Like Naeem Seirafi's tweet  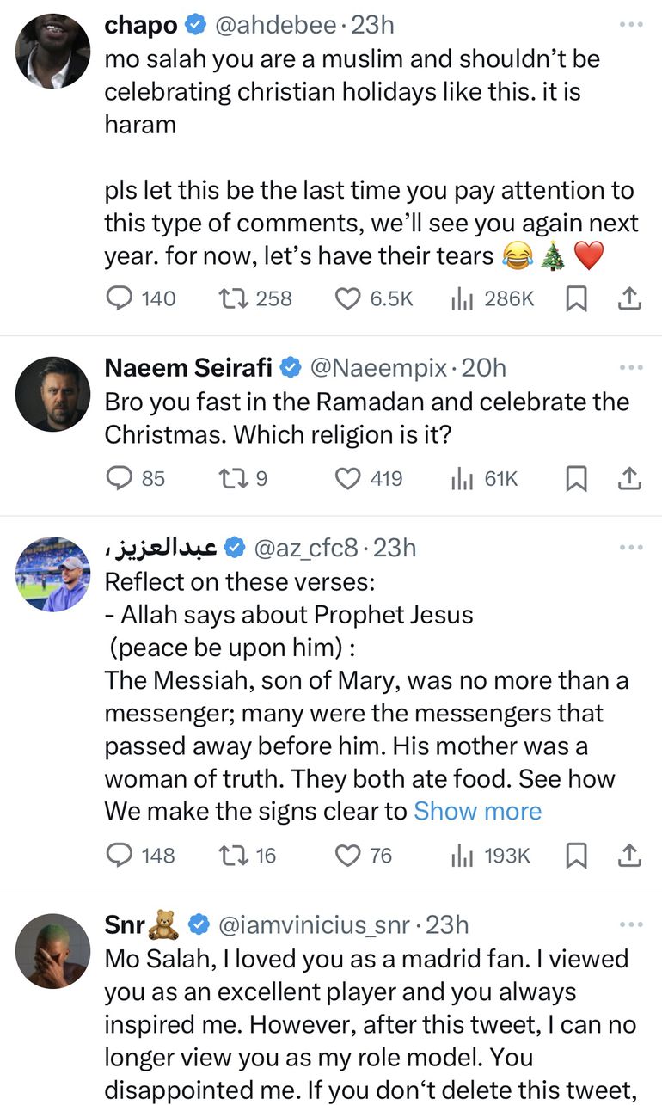(x=347, y=478)
